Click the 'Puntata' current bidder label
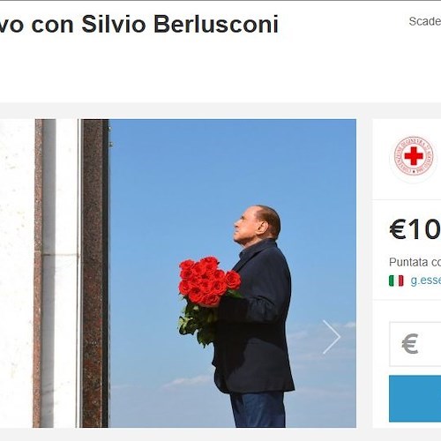441x441 pixels. pos(408,262)
